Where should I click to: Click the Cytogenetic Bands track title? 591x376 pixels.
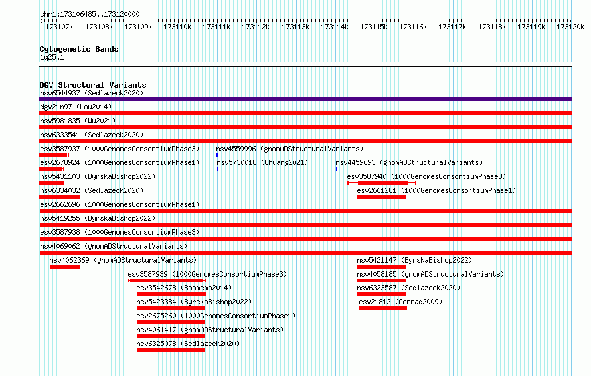(x=79, y=49)
